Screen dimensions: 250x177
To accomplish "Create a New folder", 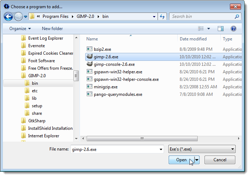I will tap(52, 29).
